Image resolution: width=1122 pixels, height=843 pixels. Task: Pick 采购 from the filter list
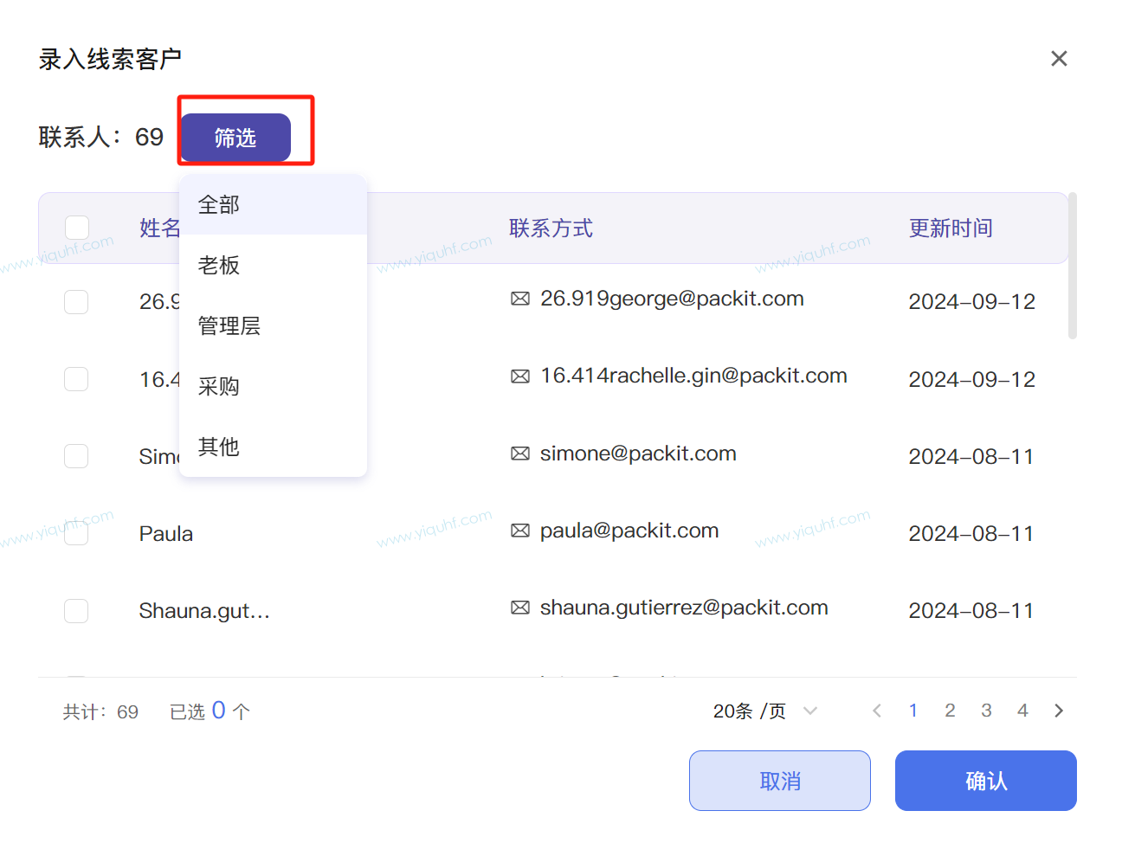click(273, 386)
